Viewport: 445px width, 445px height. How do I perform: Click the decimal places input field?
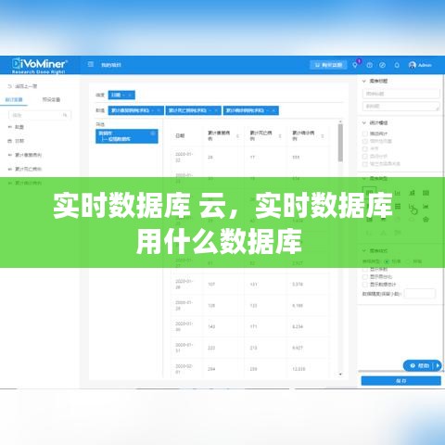[420, 294]
